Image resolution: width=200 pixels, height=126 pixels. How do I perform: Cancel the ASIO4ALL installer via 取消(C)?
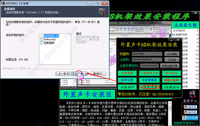coord(98,74)
